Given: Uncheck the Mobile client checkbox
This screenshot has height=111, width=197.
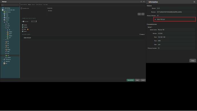Looking at the screenshot, I should (x=23, y=25).
